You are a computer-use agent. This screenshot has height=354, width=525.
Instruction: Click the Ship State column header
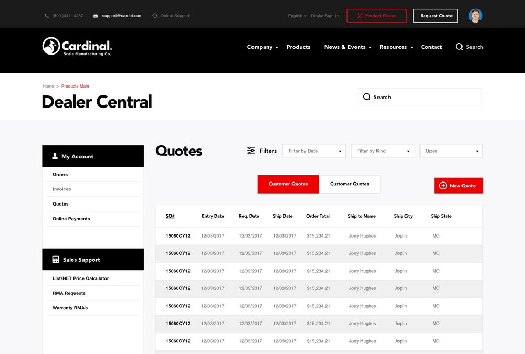pyautogui.click(x=441, y=216)
